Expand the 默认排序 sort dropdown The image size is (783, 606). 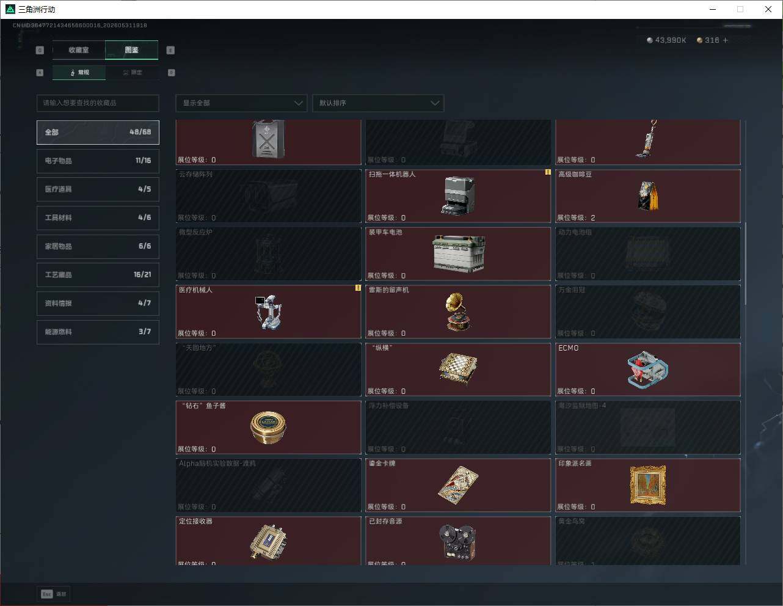click(377, 103)
